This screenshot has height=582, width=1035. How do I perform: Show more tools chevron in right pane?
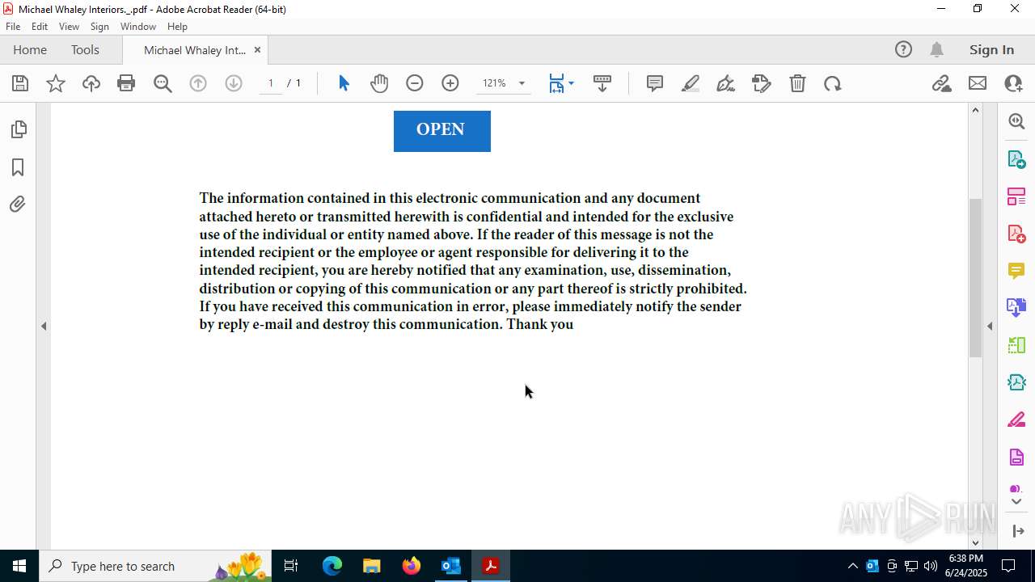[1016, 502]
